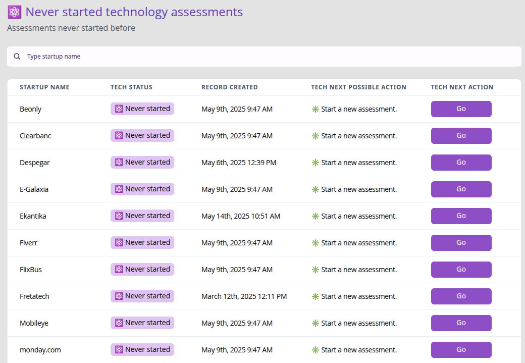Screen dimensions: 525x363
Task: Click the green asterisk icon in FlixBus row
Action: coord(315,270)
